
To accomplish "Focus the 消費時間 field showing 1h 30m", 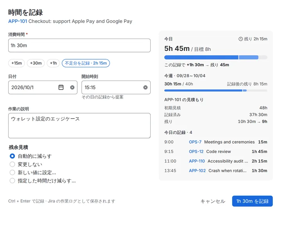I will pyautogui.click(x=79, y=46).
